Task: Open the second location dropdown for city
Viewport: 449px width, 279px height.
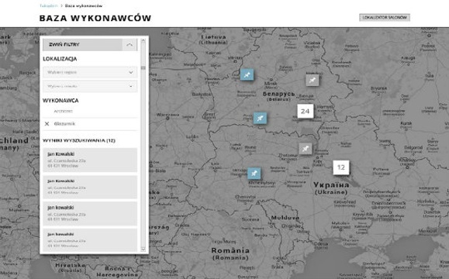Action: (x=90, y=86)
